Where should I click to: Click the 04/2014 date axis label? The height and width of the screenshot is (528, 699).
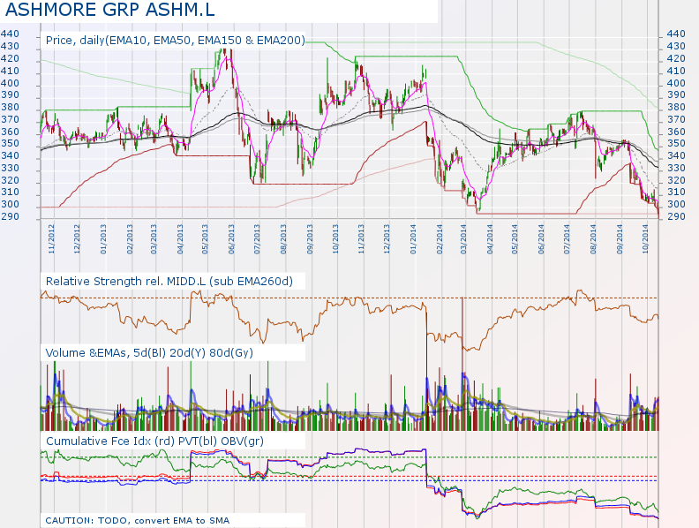click(490, 239)
